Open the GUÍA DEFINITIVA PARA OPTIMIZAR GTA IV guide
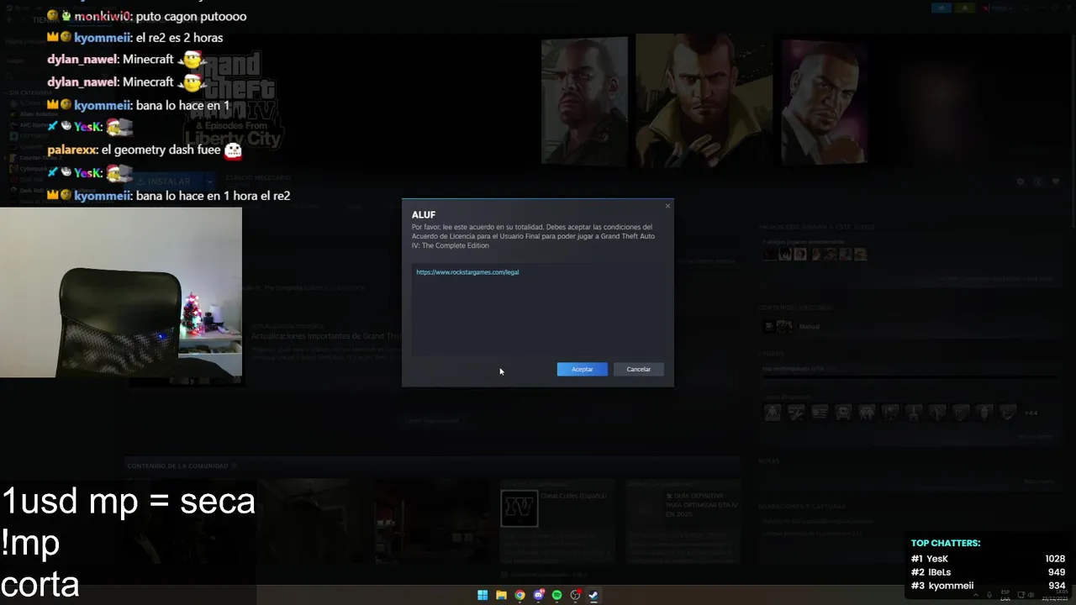The width and height of the screenshot is (1076, 605). (683, 521)
